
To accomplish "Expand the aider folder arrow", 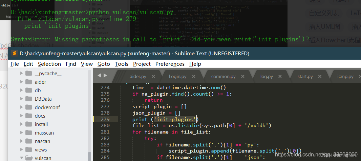I will tap(21, 82).
